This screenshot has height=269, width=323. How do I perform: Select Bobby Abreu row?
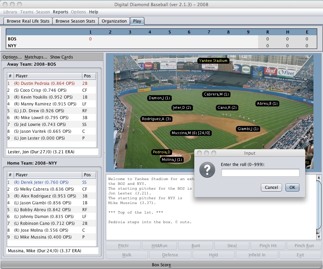pyautogui.click(x=52, y=209)
